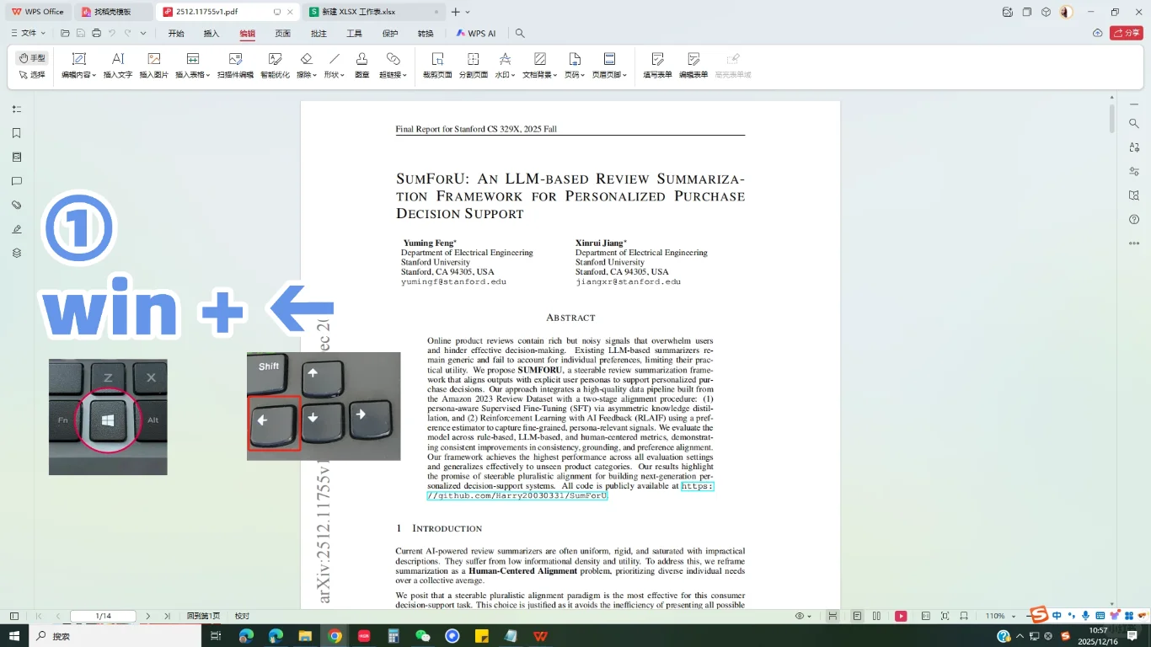Open the 文件 file menu

29,34
